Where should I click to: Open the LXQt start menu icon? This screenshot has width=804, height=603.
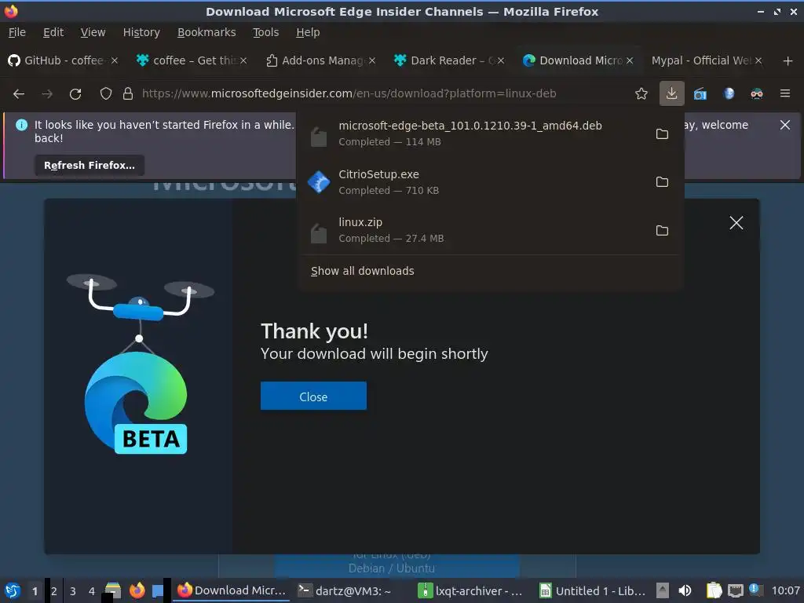13,590
